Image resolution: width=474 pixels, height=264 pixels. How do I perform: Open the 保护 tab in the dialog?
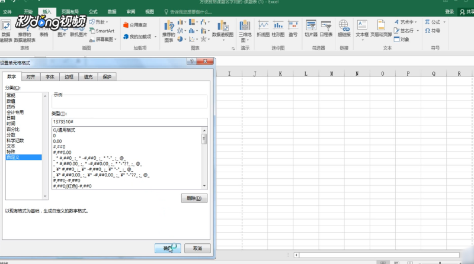(107, 77)
